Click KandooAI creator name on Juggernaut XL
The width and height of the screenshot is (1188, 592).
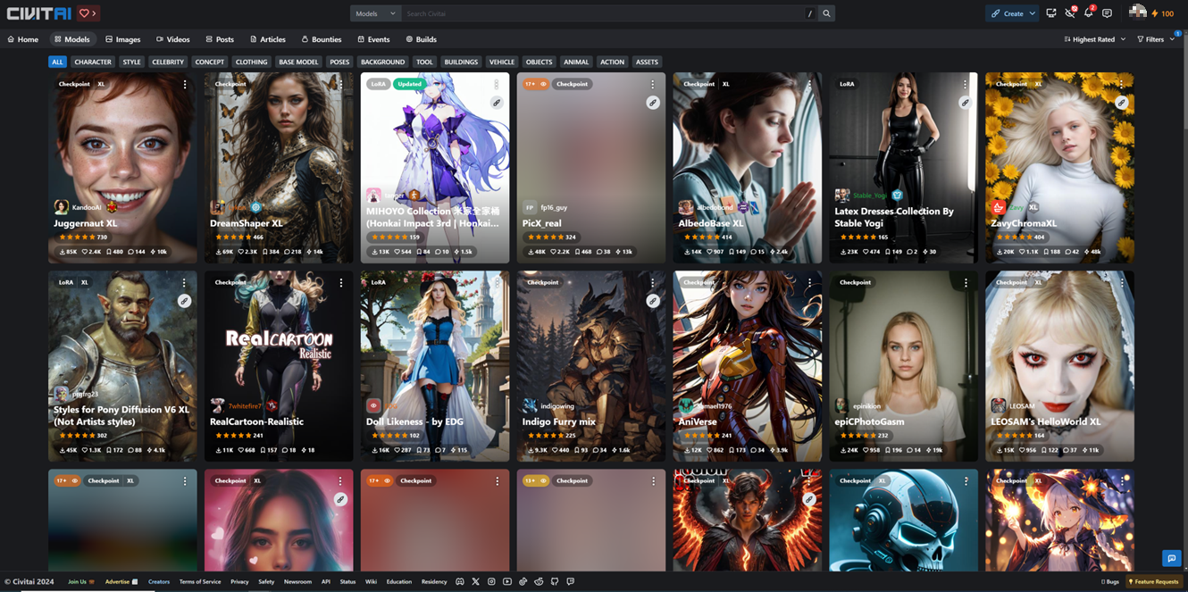tap(87, 207)
